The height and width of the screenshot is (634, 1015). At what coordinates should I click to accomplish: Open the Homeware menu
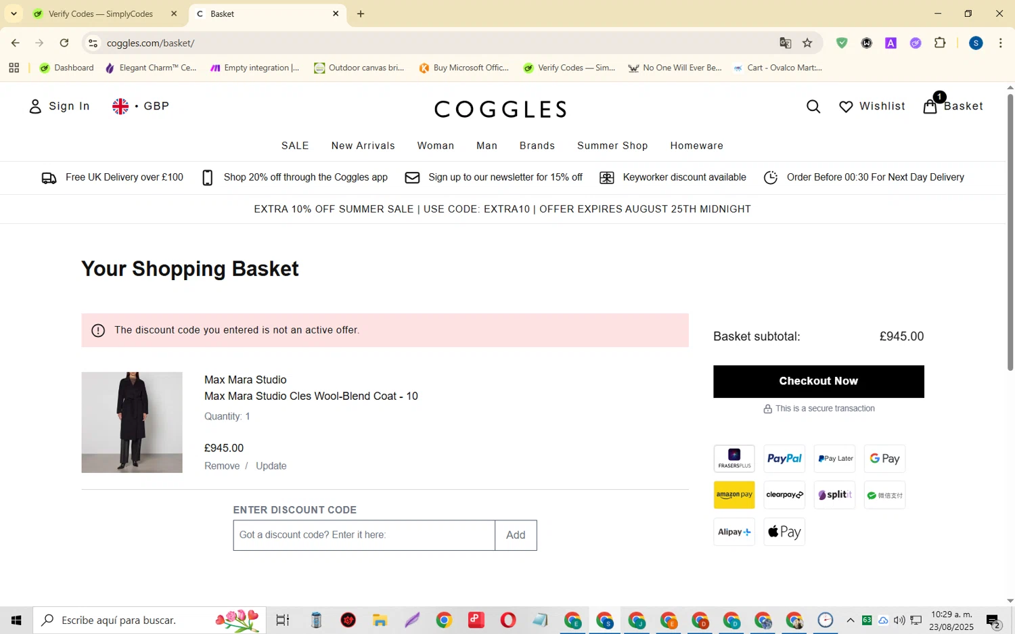coord(697,145)
